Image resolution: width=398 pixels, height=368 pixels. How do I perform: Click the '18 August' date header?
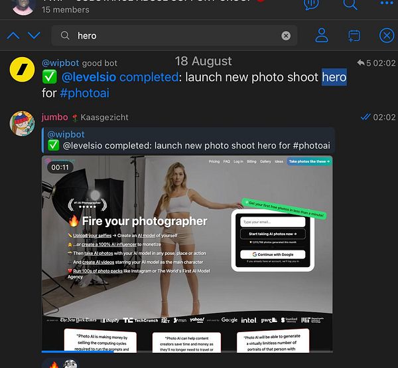coord(204,61)
